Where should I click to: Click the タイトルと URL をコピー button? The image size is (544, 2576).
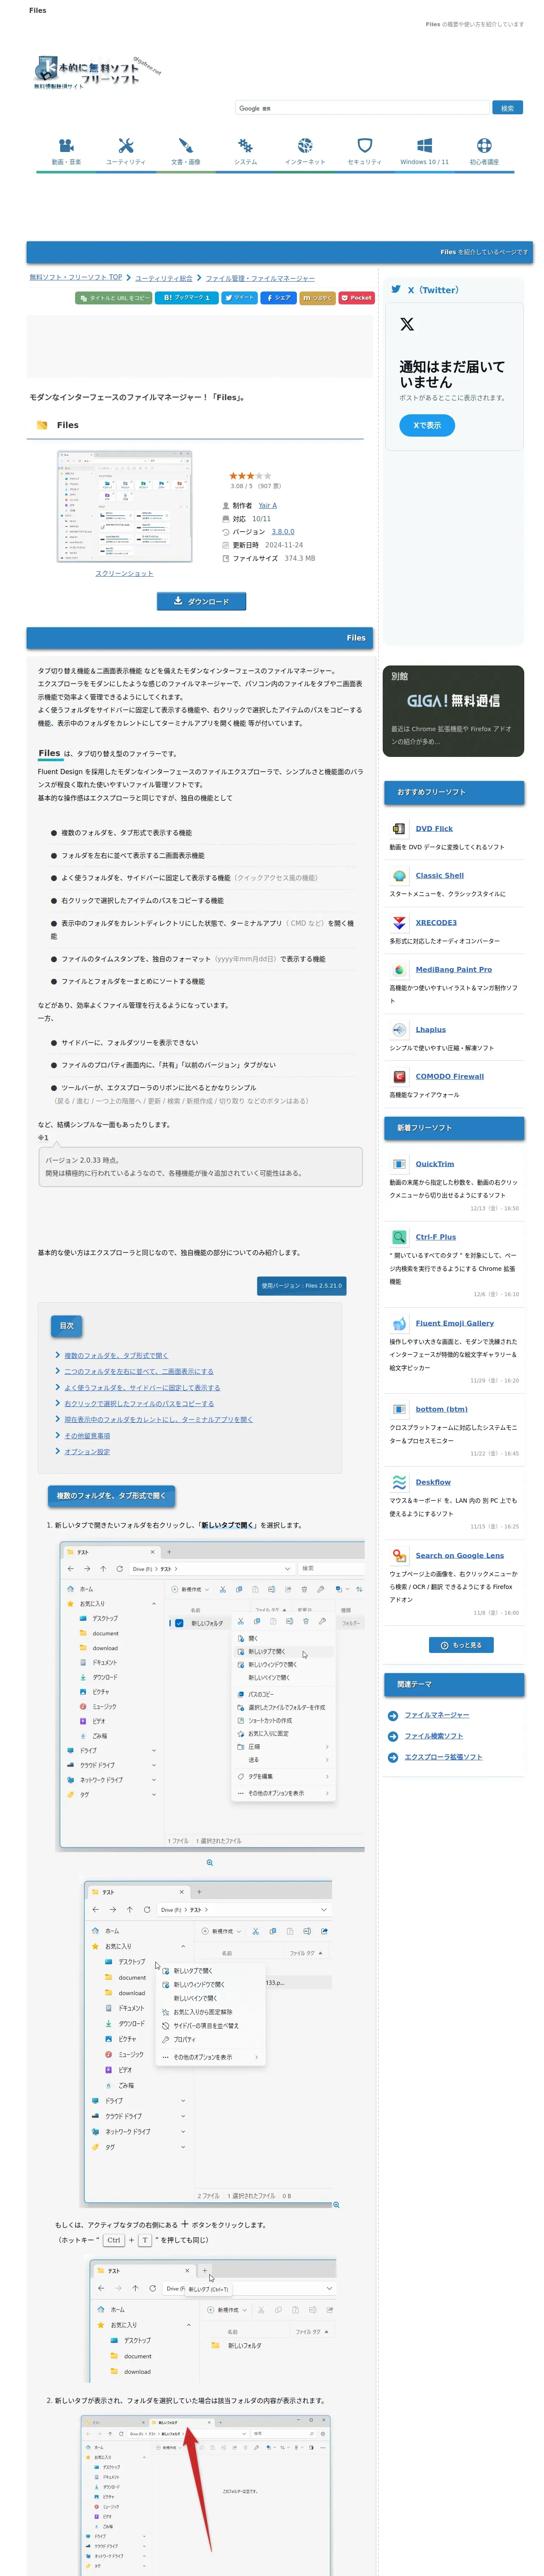[114, 298]
